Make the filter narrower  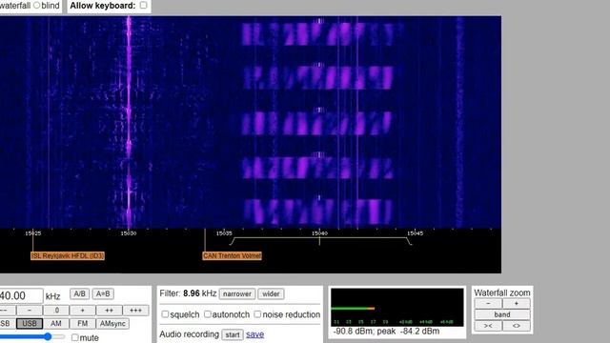pos(237,294)
